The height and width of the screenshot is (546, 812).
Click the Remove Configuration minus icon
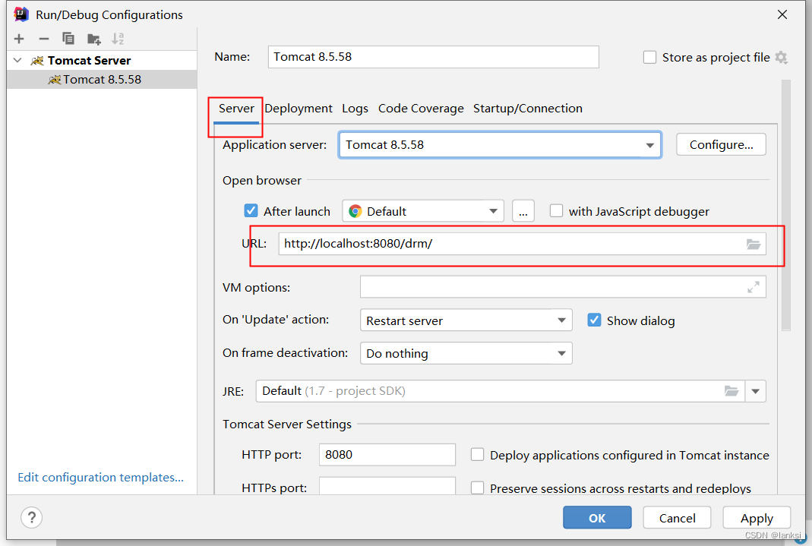(x=44, y=39)
